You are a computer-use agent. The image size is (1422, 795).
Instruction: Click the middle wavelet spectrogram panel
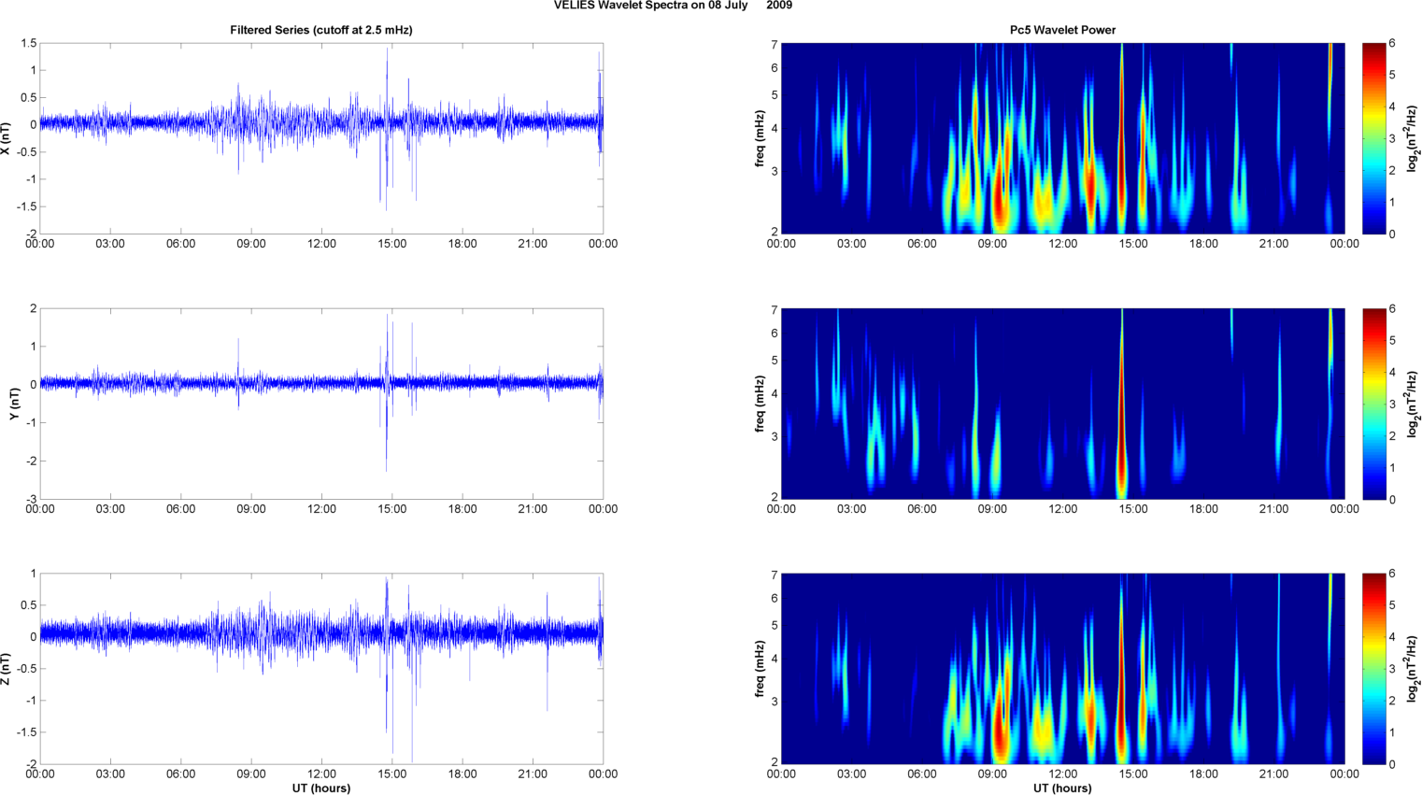(1062, 404)
